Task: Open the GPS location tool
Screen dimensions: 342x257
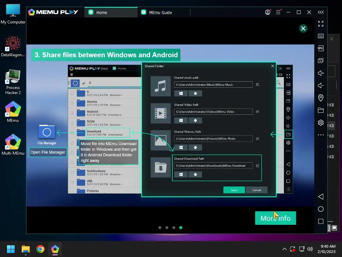Action: [x=321, y=98]
